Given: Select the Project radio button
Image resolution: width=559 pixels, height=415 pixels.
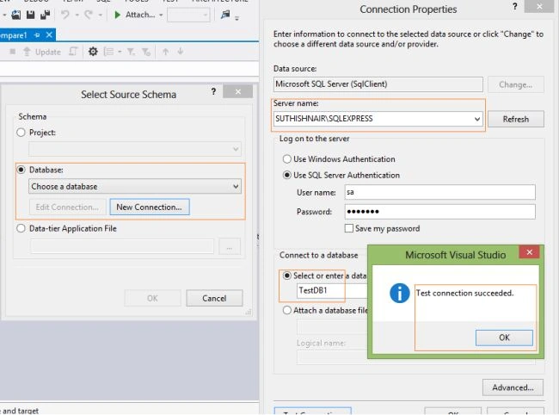Looking at the screenshot, I should tap(21, 133).
